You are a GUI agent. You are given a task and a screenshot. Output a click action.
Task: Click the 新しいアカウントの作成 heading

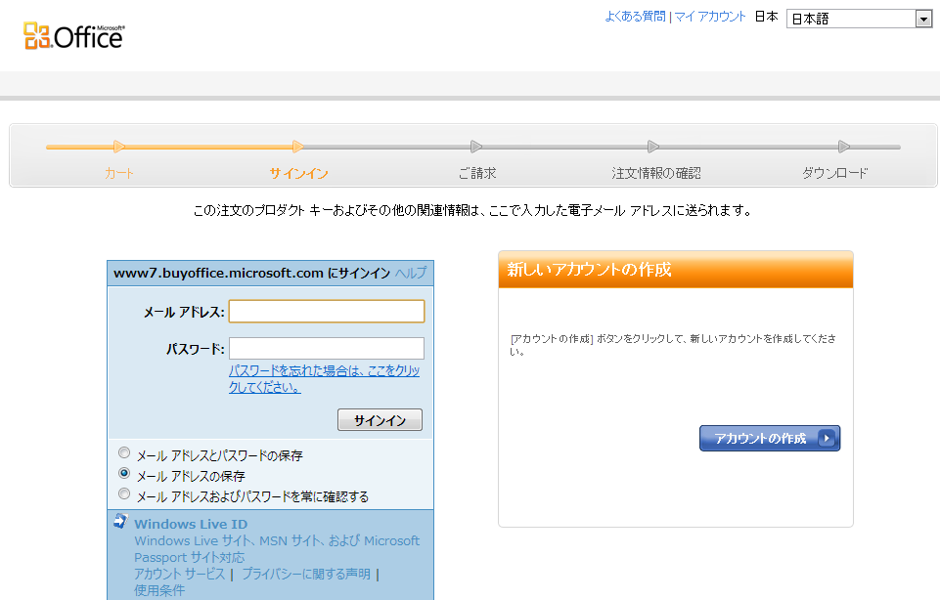click(589, 270)
